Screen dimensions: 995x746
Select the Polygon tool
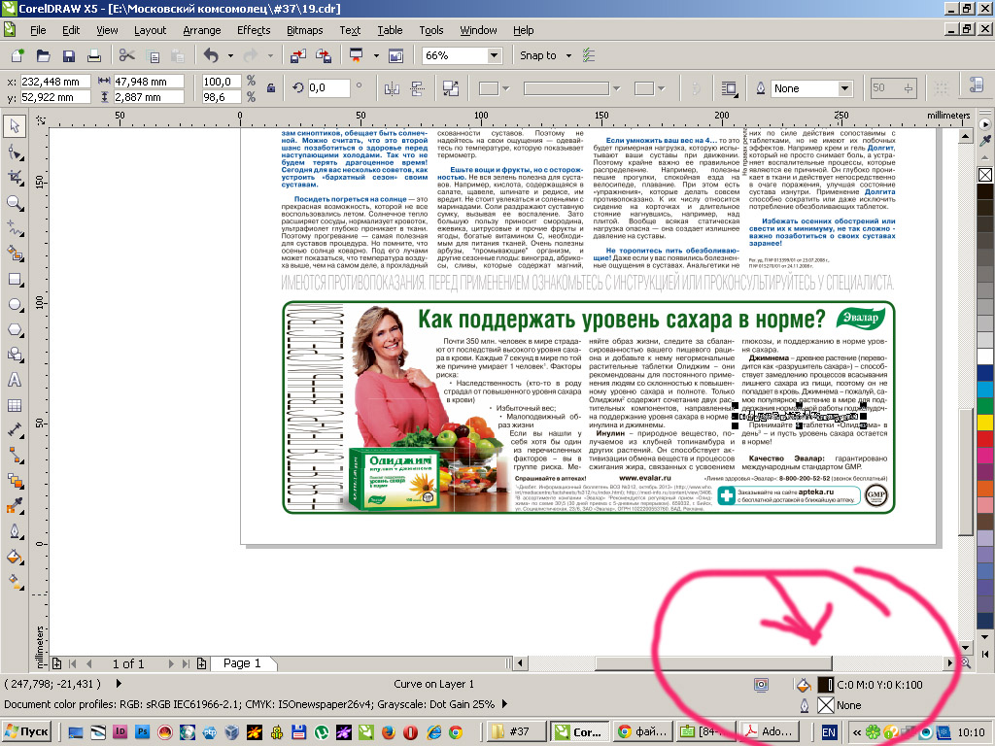coord(14,330)
